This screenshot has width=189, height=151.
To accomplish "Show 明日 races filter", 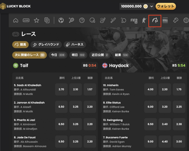I will pos(78,55).
